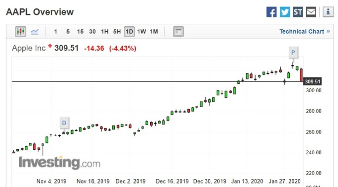Click the AAPL Overview heading
The height and width of the screenshot is (187, 338).
pos(40,12)
